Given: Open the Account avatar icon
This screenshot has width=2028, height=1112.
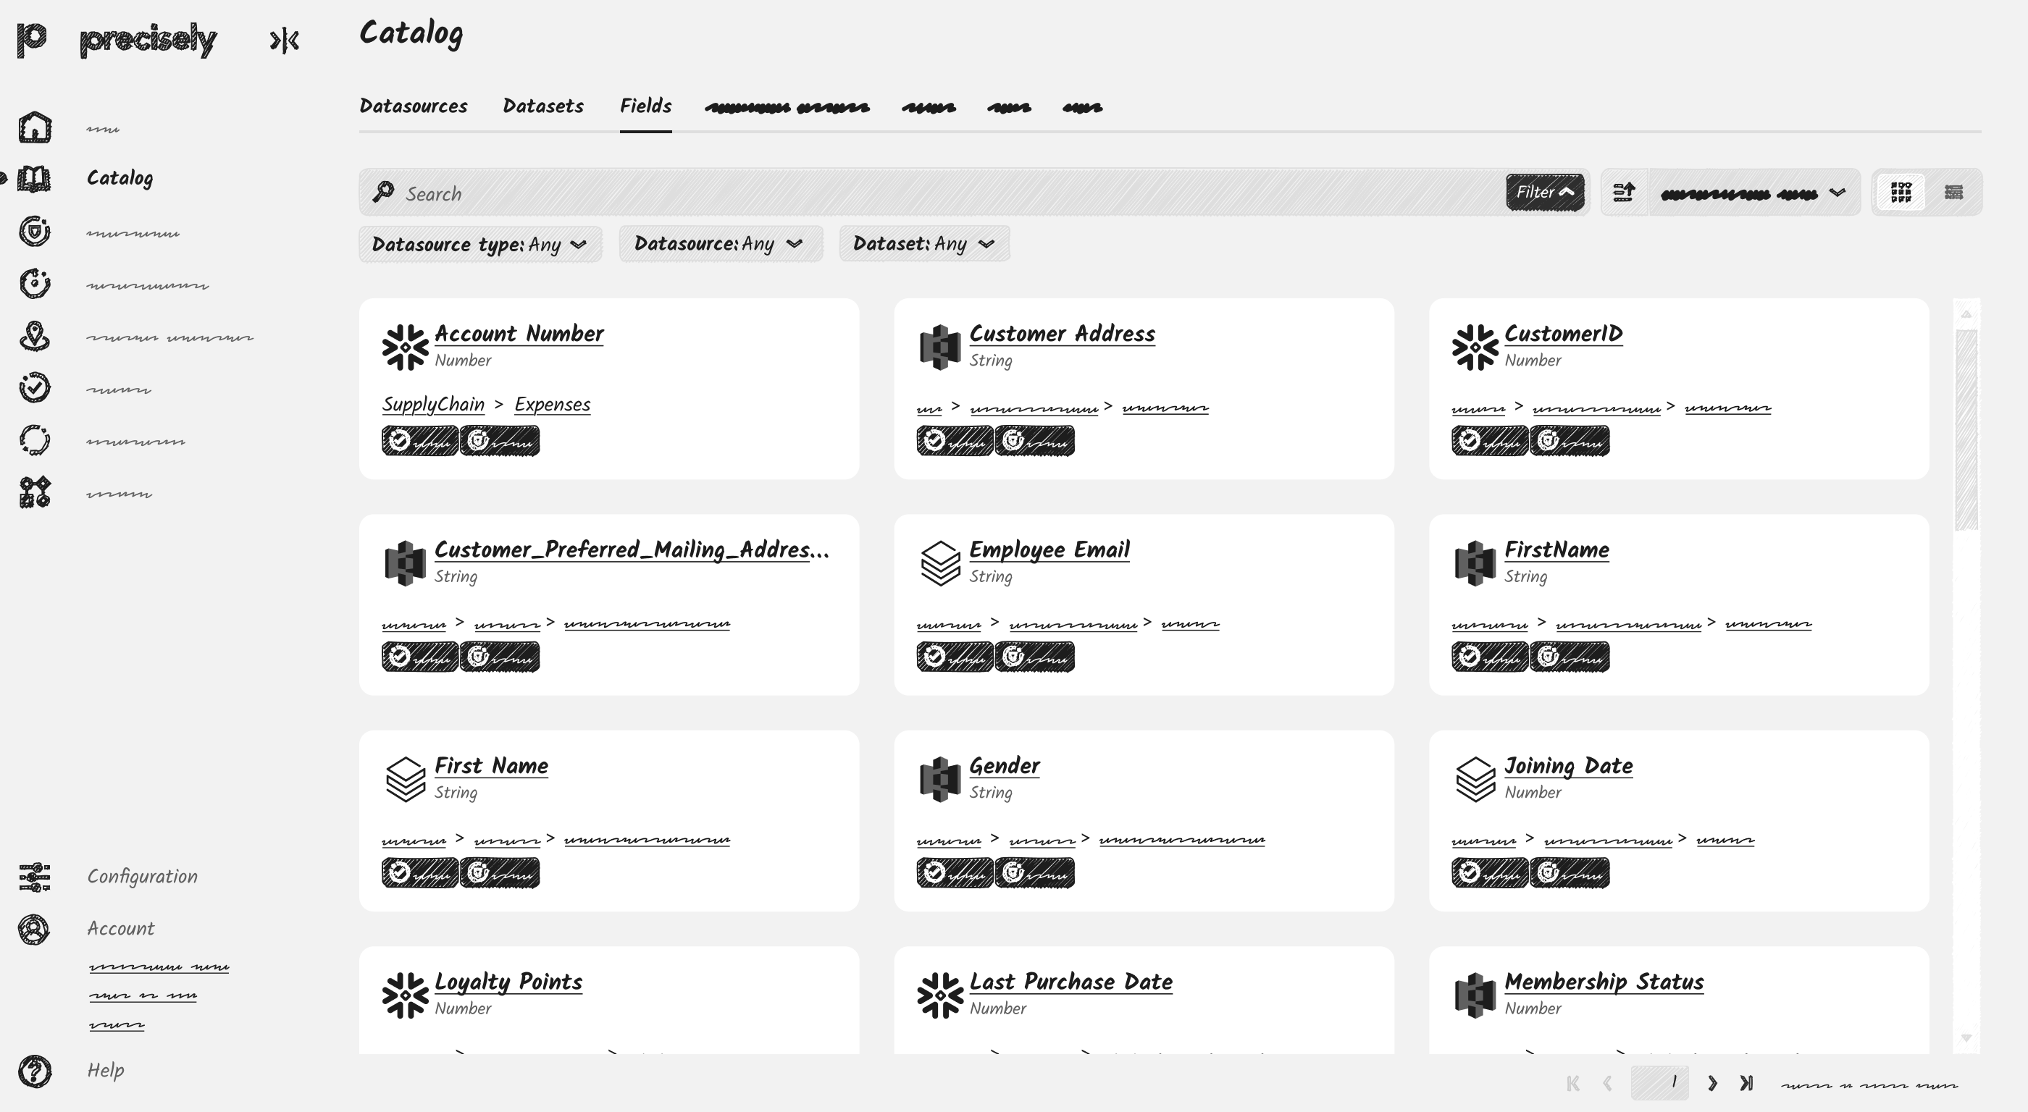Looking at the screenshot, I should pos(34,930).
